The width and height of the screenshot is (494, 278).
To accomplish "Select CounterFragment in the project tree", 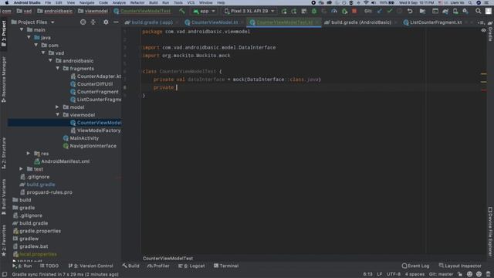I will [x=94, y=92].
